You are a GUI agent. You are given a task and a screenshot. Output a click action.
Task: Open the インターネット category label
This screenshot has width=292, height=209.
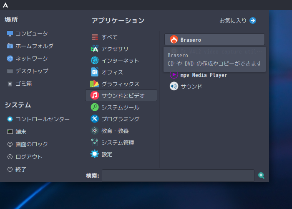[120, 61]
